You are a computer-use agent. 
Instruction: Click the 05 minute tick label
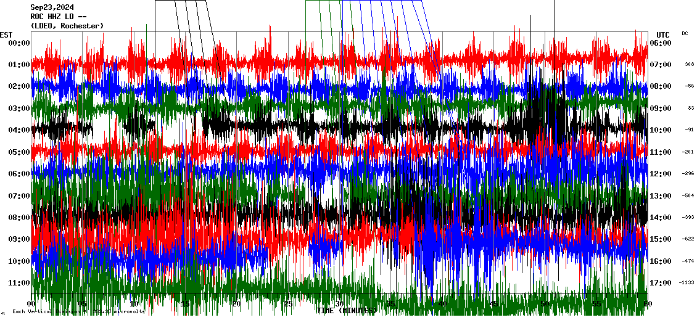(83, 304)
